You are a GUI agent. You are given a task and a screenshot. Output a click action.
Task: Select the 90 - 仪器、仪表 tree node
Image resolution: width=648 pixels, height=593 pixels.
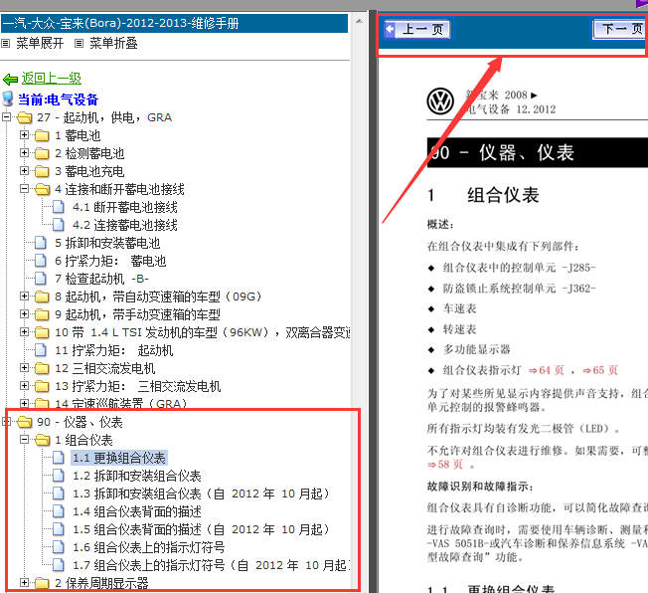pos(80,422)
